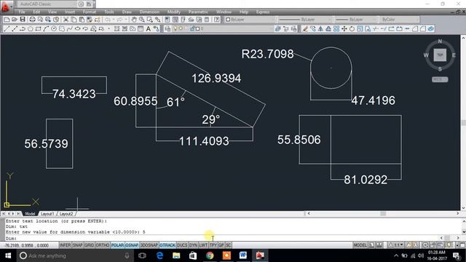Click the WCS label under ViewCube
466x262 pixels.
440,79
